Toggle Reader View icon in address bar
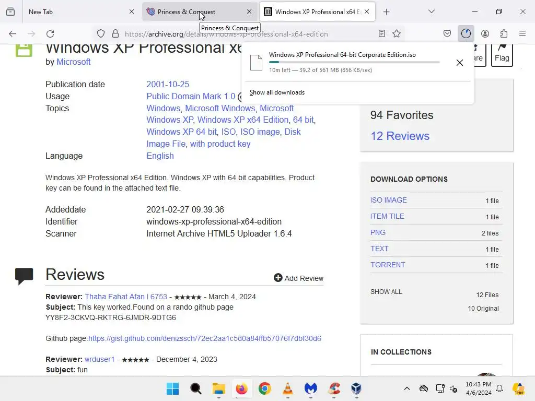 tap(382, 34)
